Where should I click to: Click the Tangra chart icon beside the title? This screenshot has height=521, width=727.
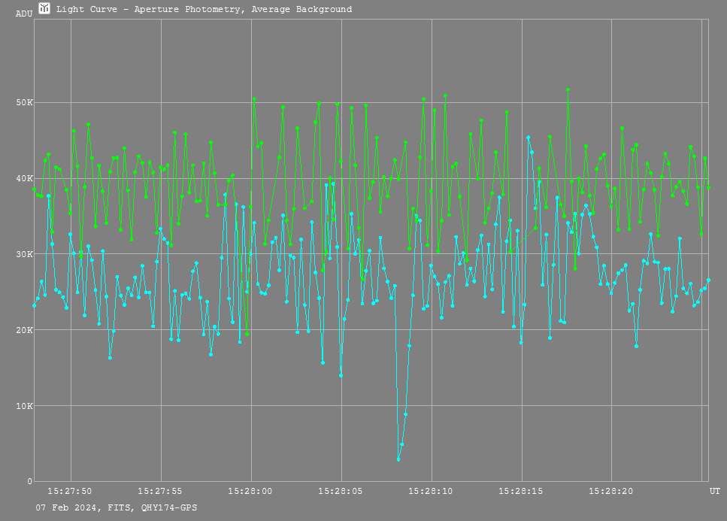(x=44, y=8)
